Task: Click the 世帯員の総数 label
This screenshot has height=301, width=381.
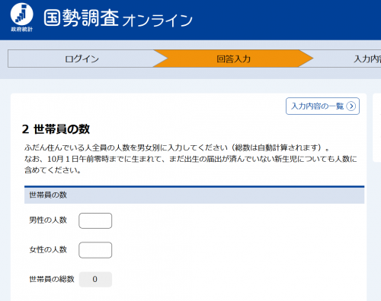Action: click(x=52, y=279)
